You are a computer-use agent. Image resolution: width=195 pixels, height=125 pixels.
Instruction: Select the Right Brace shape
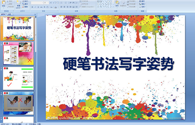coord(111,7)
